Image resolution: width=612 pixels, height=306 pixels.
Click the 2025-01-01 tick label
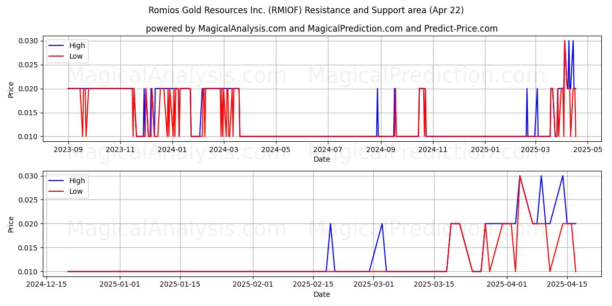pyautogui.click(x=120, y=285)
